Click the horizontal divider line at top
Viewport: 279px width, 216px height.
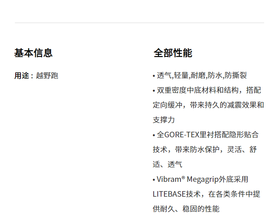point(139,23)
